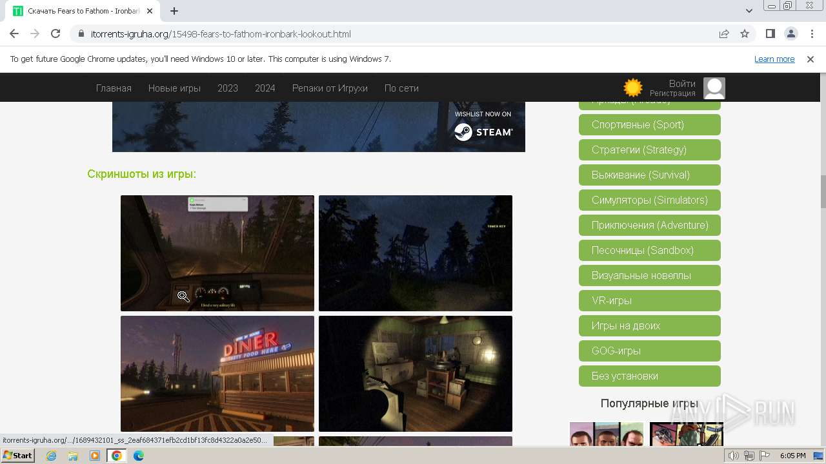The height and width of the screenshot is (464, 826).
Task: Open the Diner screenshot thumbnail
Action: pyautogui.click(x=217, y=374)
